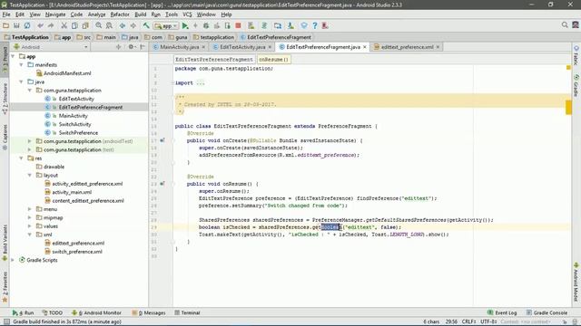Screen dimensions: 581x326
Task: Open the Android Monitor tool window
Action: click(96, 312)
